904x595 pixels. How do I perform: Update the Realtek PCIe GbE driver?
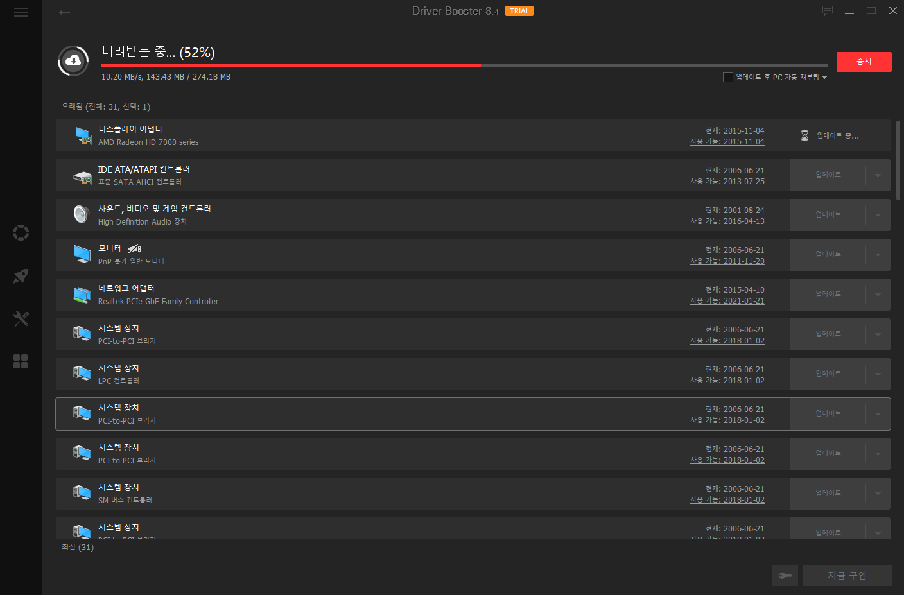[828, 295]
